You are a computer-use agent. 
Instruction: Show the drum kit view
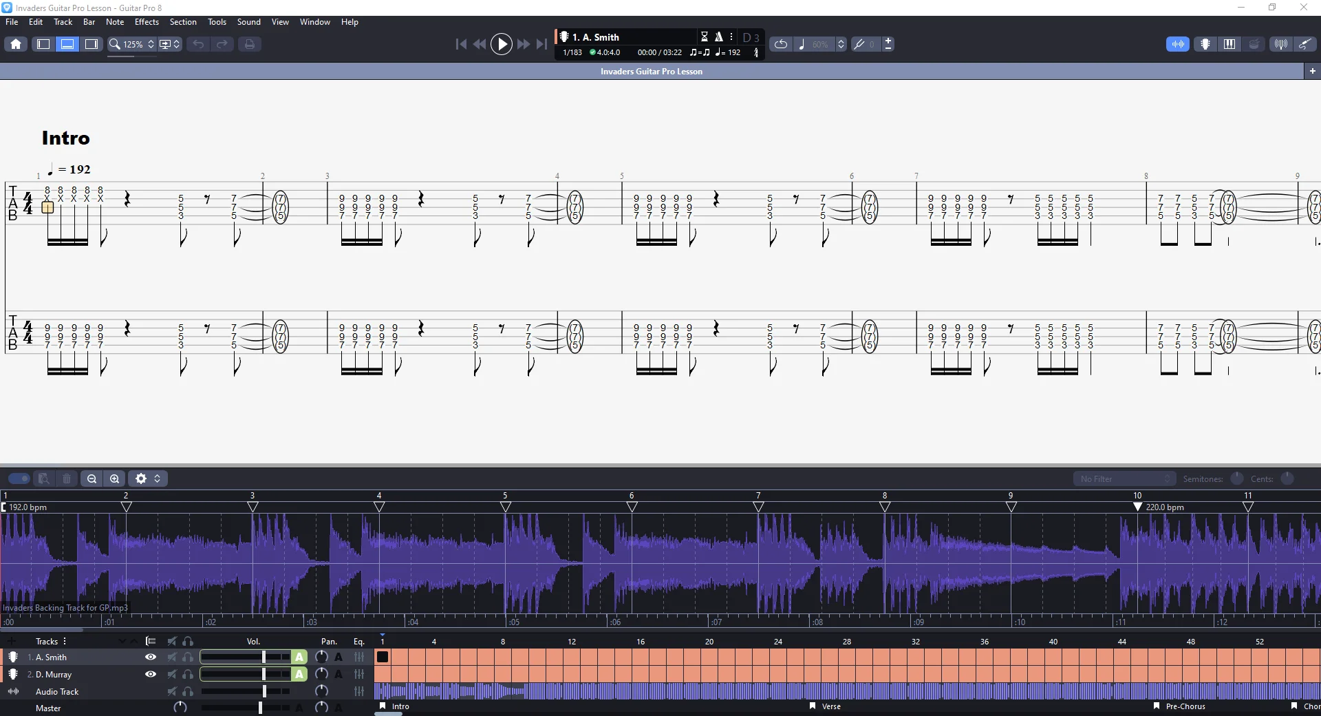[1254, 44]
